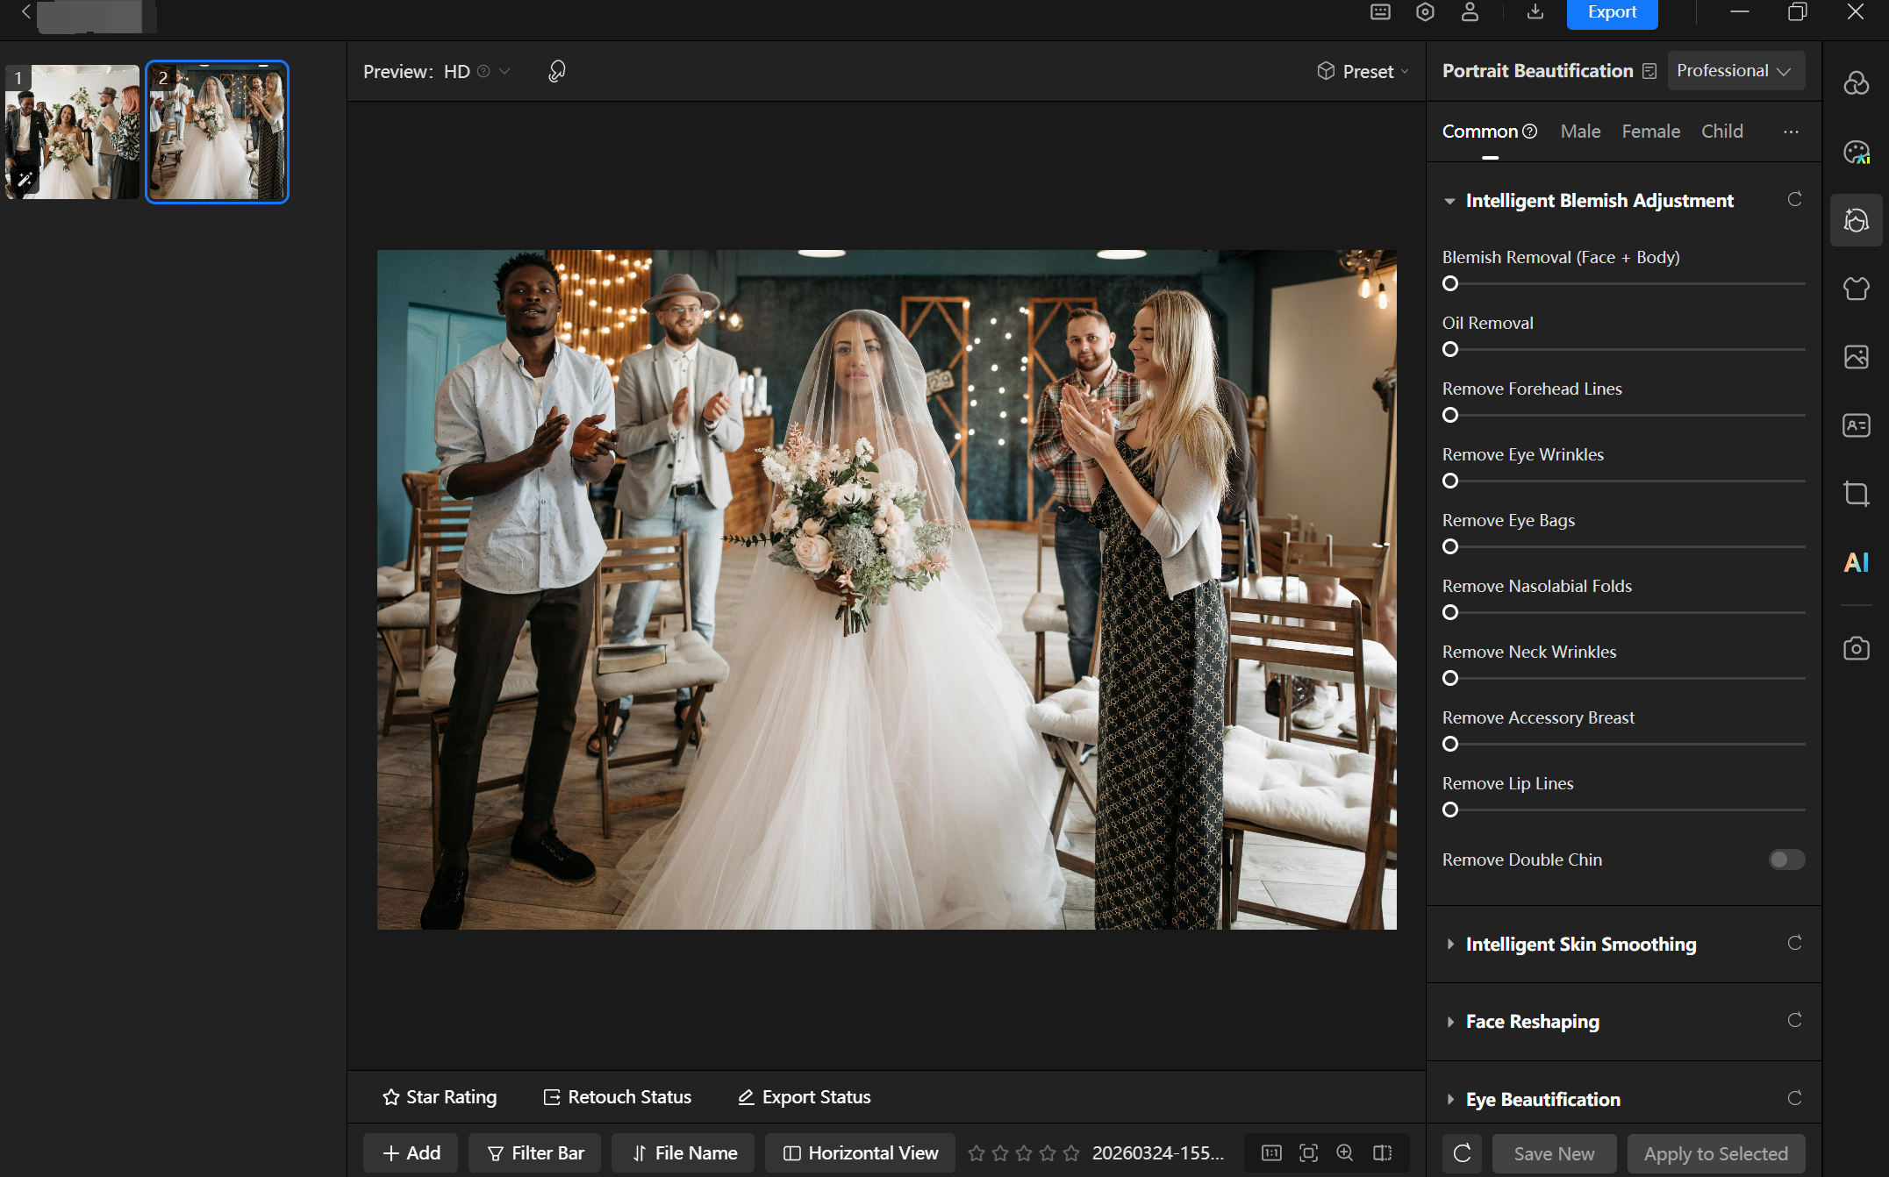Open the Professional mode dropdown
Image resolution: width=1889 pixels, height=1177 pixels.
[x=1734, y=71]
